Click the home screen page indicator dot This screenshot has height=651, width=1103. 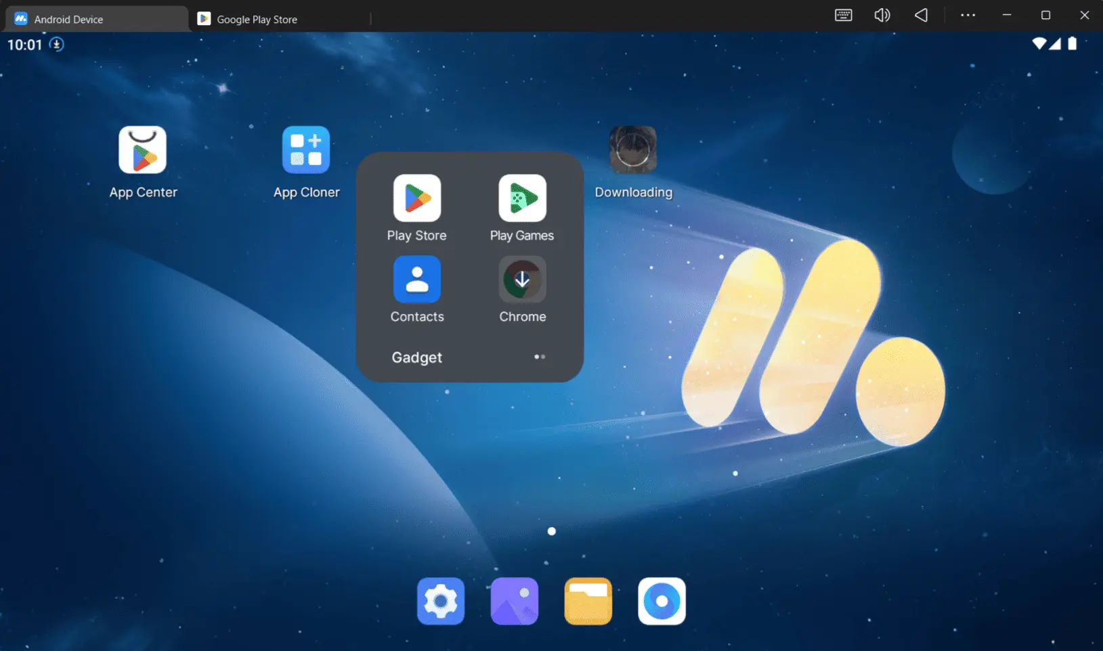click(552, 531)
